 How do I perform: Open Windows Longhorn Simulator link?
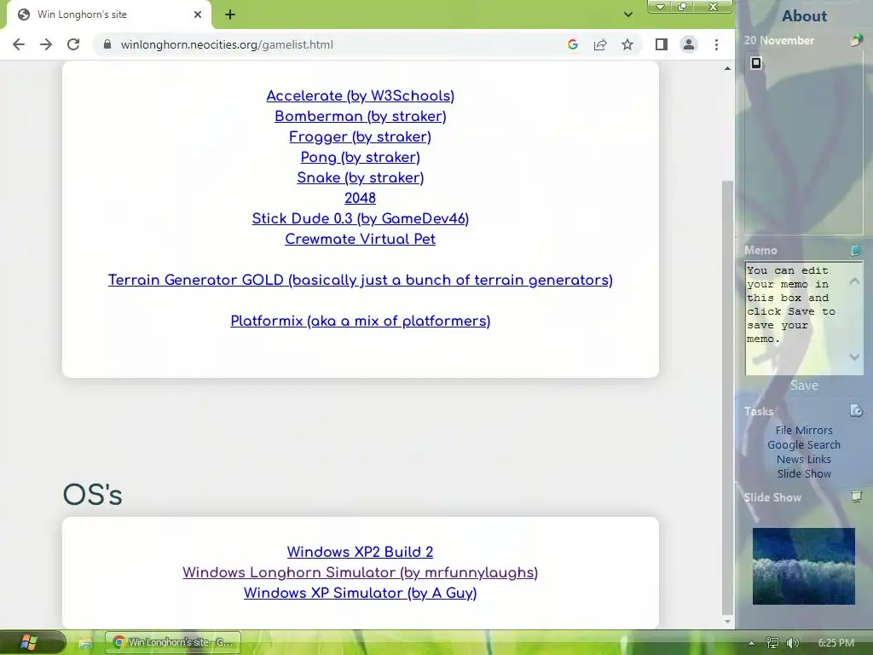(x=361, y=572)
